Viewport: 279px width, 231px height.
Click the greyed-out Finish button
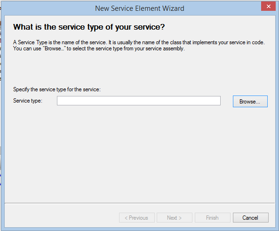(x=213, y=218)
